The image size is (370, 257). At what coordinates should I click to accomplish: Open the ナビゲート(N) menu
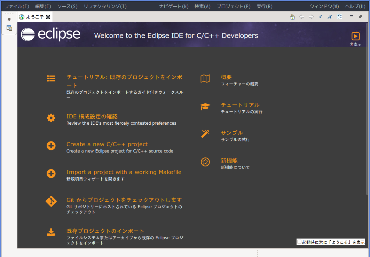174,6
